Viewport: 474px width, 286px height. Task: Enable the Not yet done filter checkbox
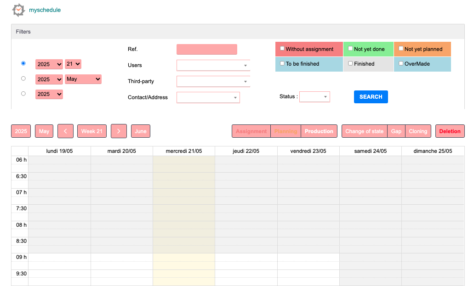(x=350, y=49)
